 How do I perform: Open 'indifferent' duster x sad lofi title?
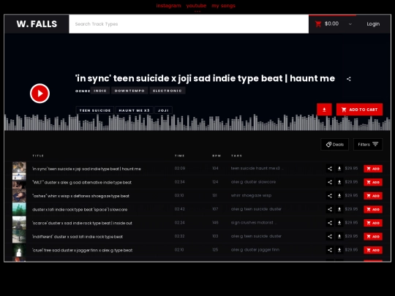pyautogui.click(x=78, y=237)
